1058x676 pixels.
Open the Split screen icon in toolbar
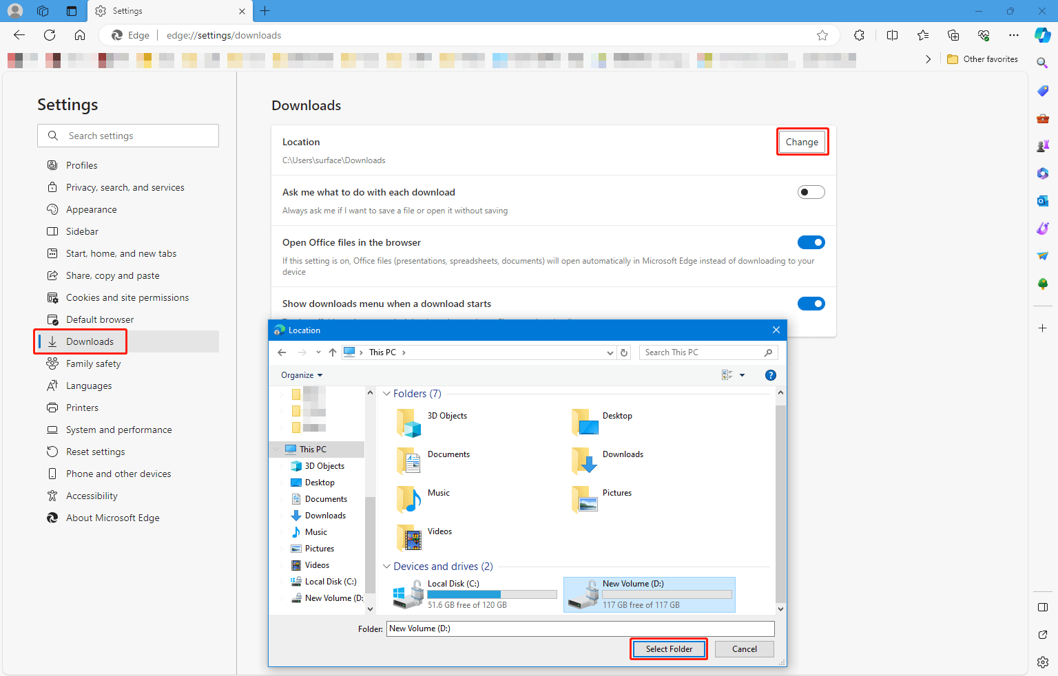point(892,35)
